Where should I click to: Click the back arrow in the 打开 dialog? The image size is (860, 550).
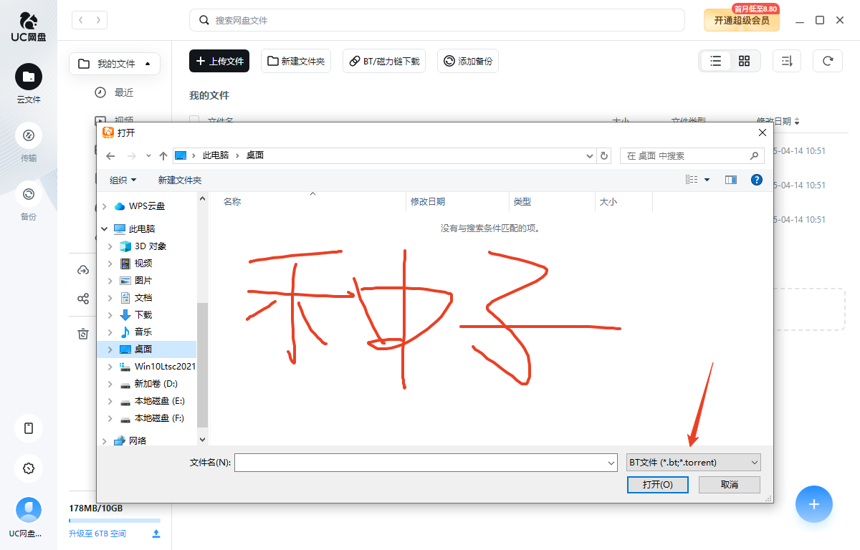110,155
